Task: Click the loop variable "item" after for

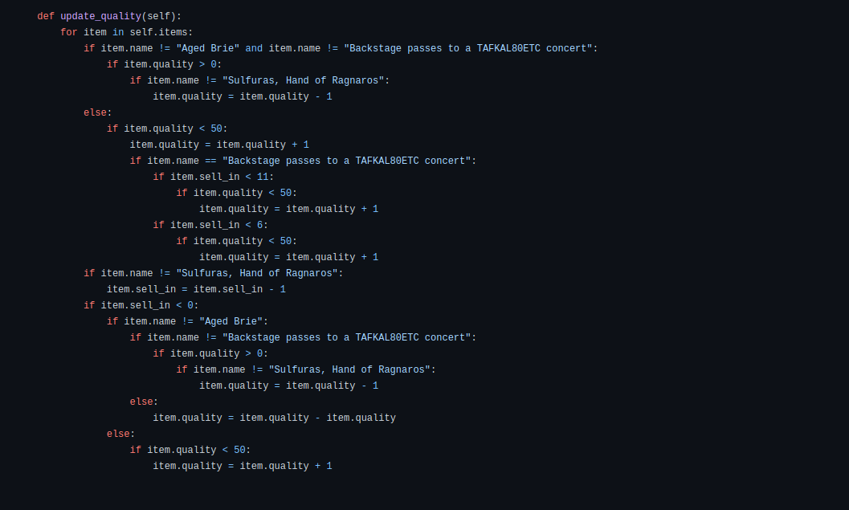Action: [x=95, y=32]
